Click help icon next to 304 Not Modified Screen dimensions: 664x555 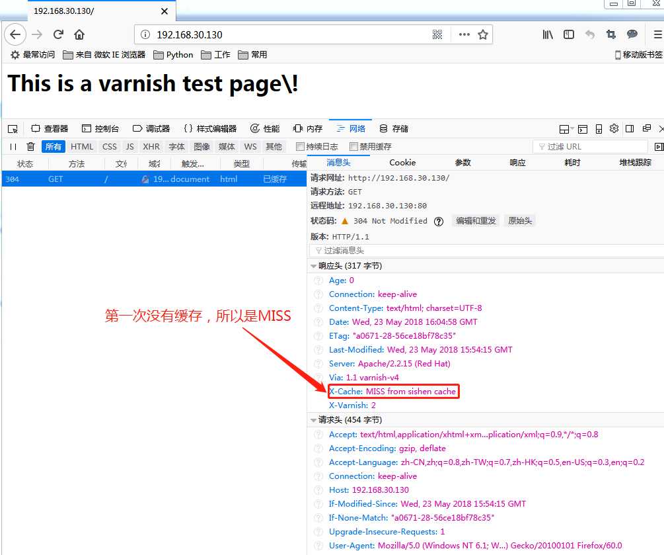[439, 222]
